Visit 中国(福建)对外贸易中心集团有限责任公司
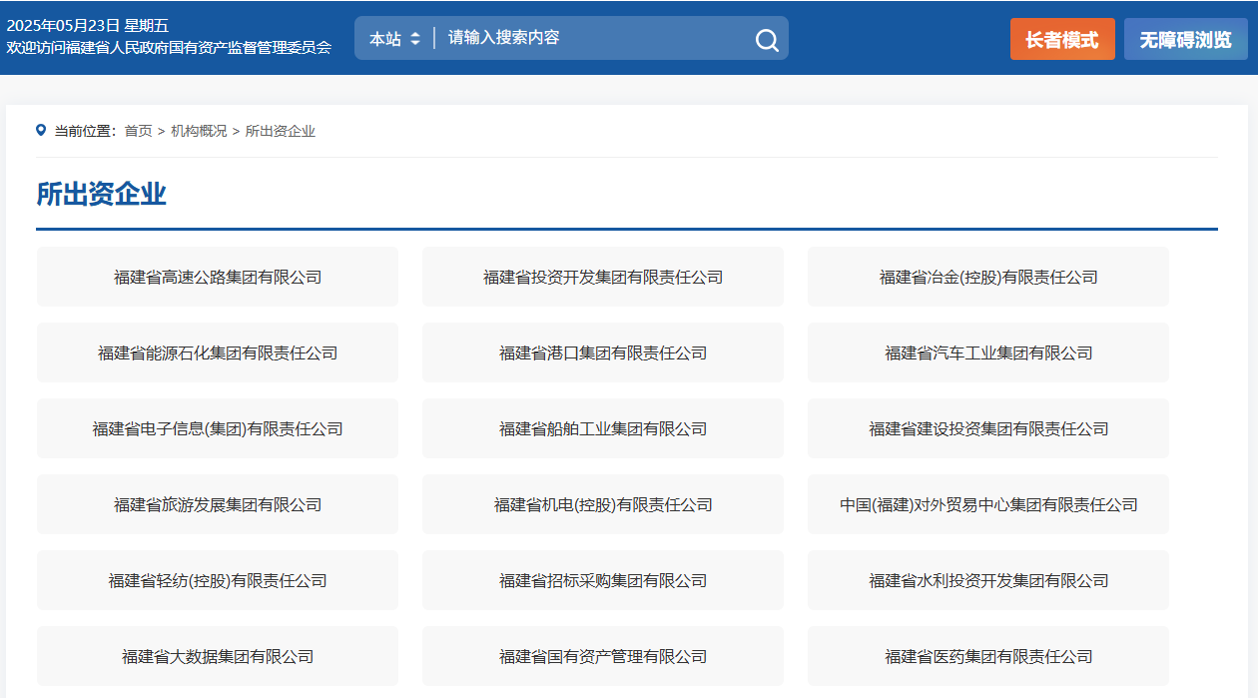1258x698 pixels. (988, 504)
